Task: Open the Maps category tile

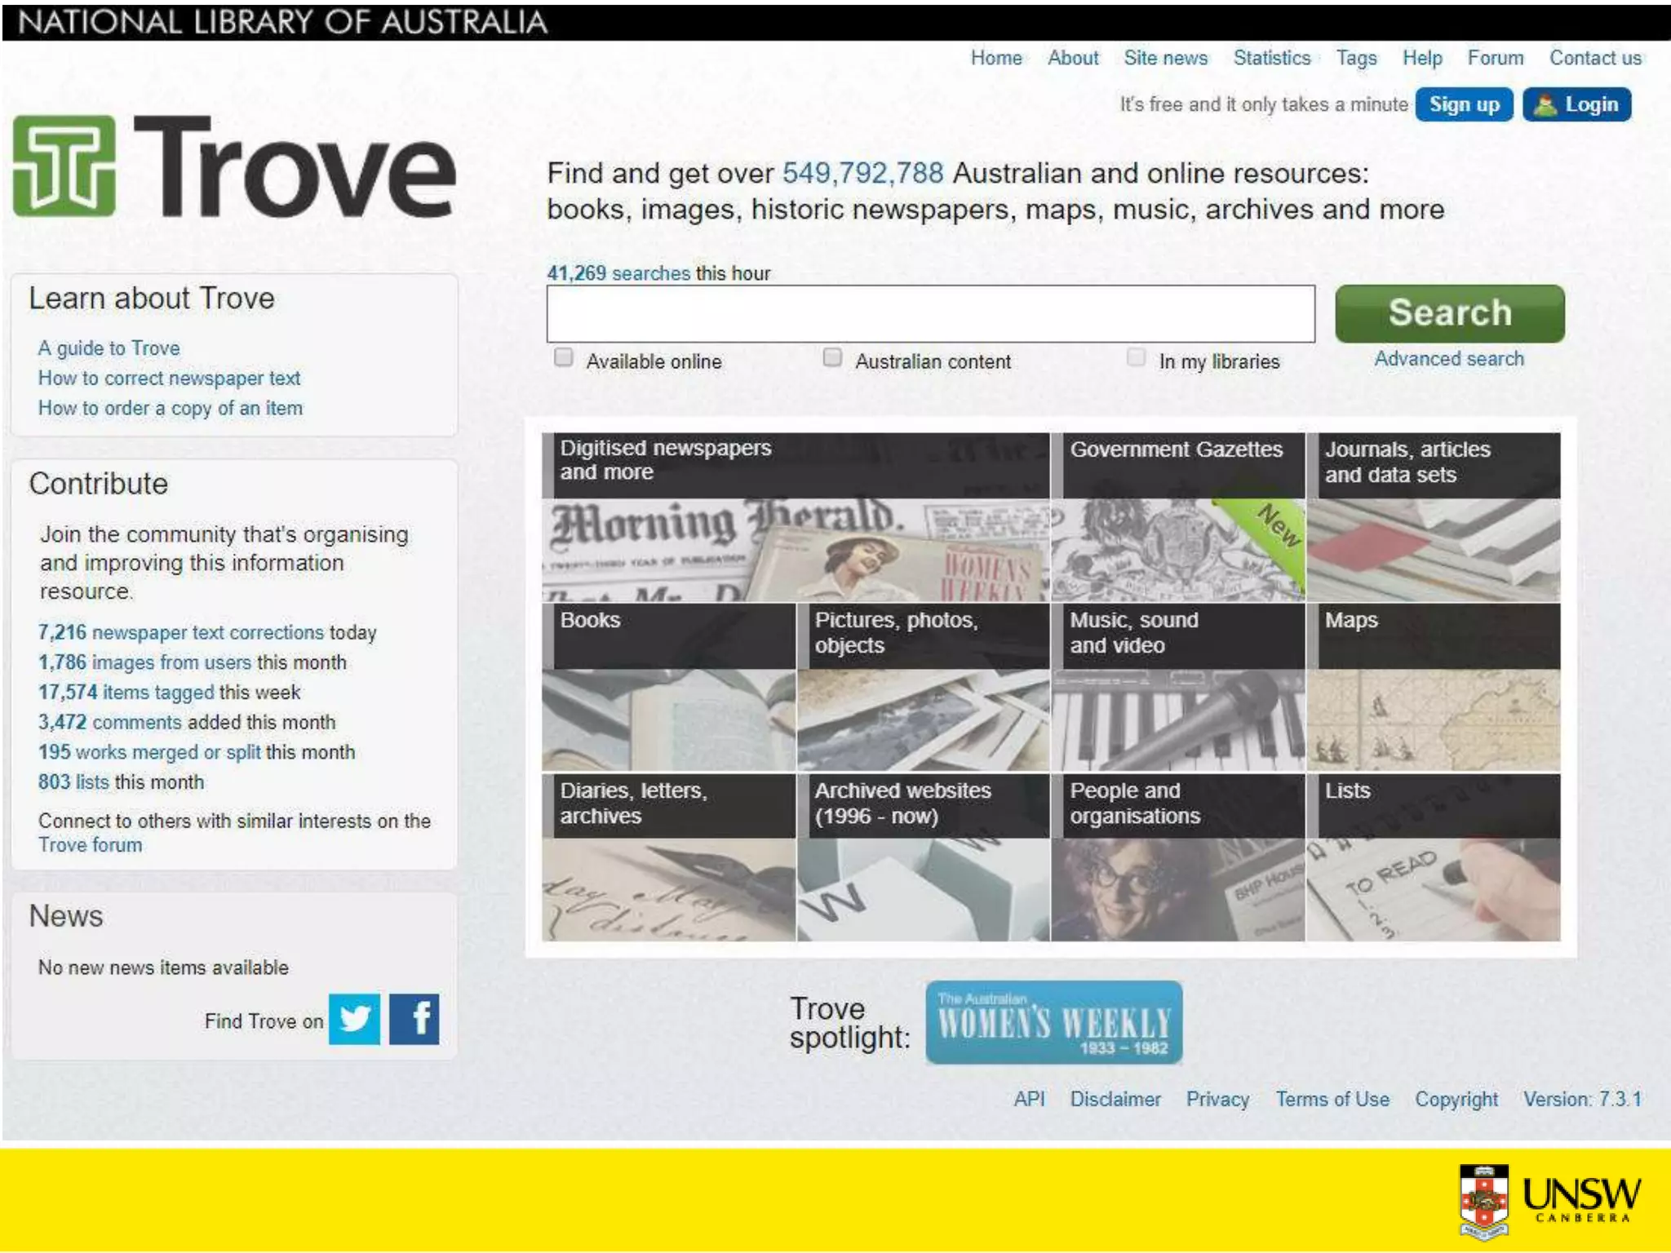Action: [1434, 687]
